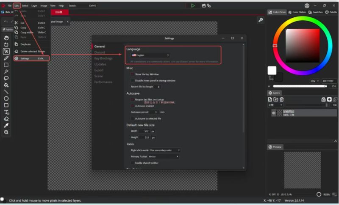Click the create mask icon in Layers
339x205 pixels.
click(x=329, y=99)
